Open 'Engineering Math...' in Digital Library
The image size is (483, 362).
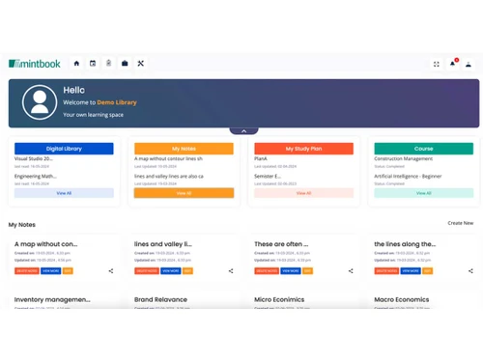[36, 177]
